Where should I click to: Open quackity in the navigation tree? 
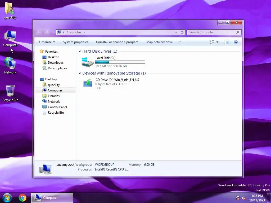[54, 85]
